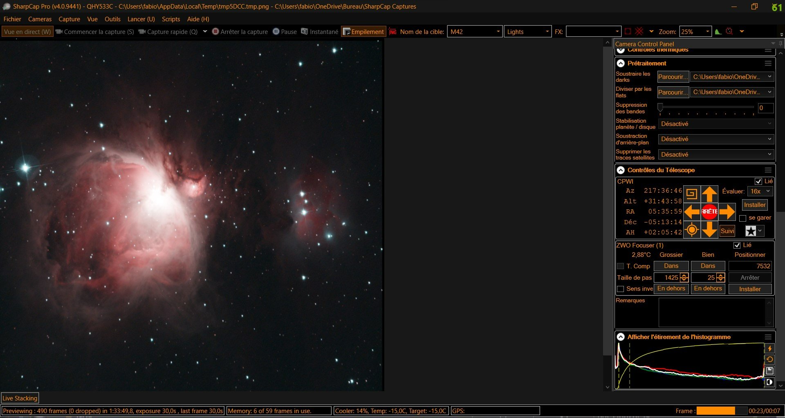Image resolution: width=785 pixels, height=418 pixels.
Task: Click the crosshair target icon in telescope controls
Action: coord(692,229)
